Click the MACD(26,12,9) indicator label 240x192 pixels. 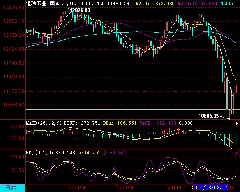pos(44,123)
